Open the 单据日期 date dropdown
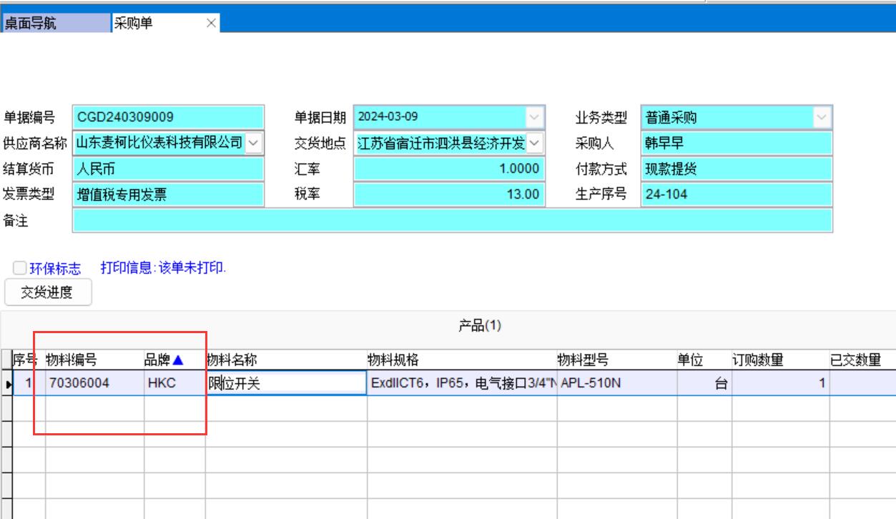The height and width of the screenshot is (519, 896). 535,117
